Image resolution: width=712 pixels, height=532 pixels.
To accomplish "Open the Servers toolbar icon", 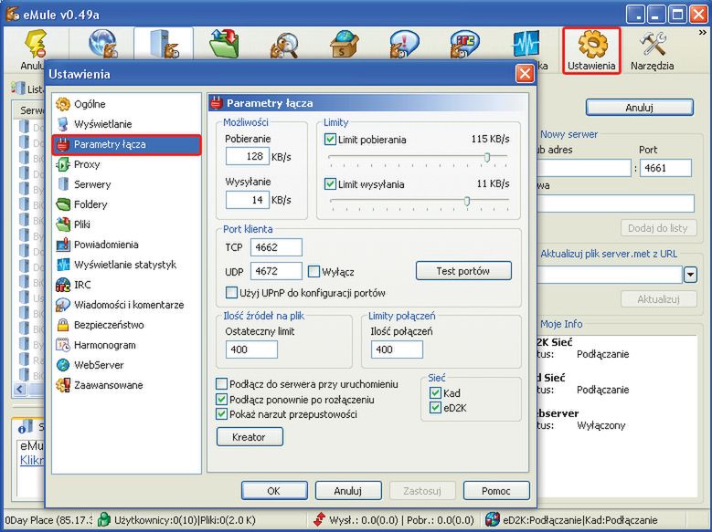I will pos(164,44).
